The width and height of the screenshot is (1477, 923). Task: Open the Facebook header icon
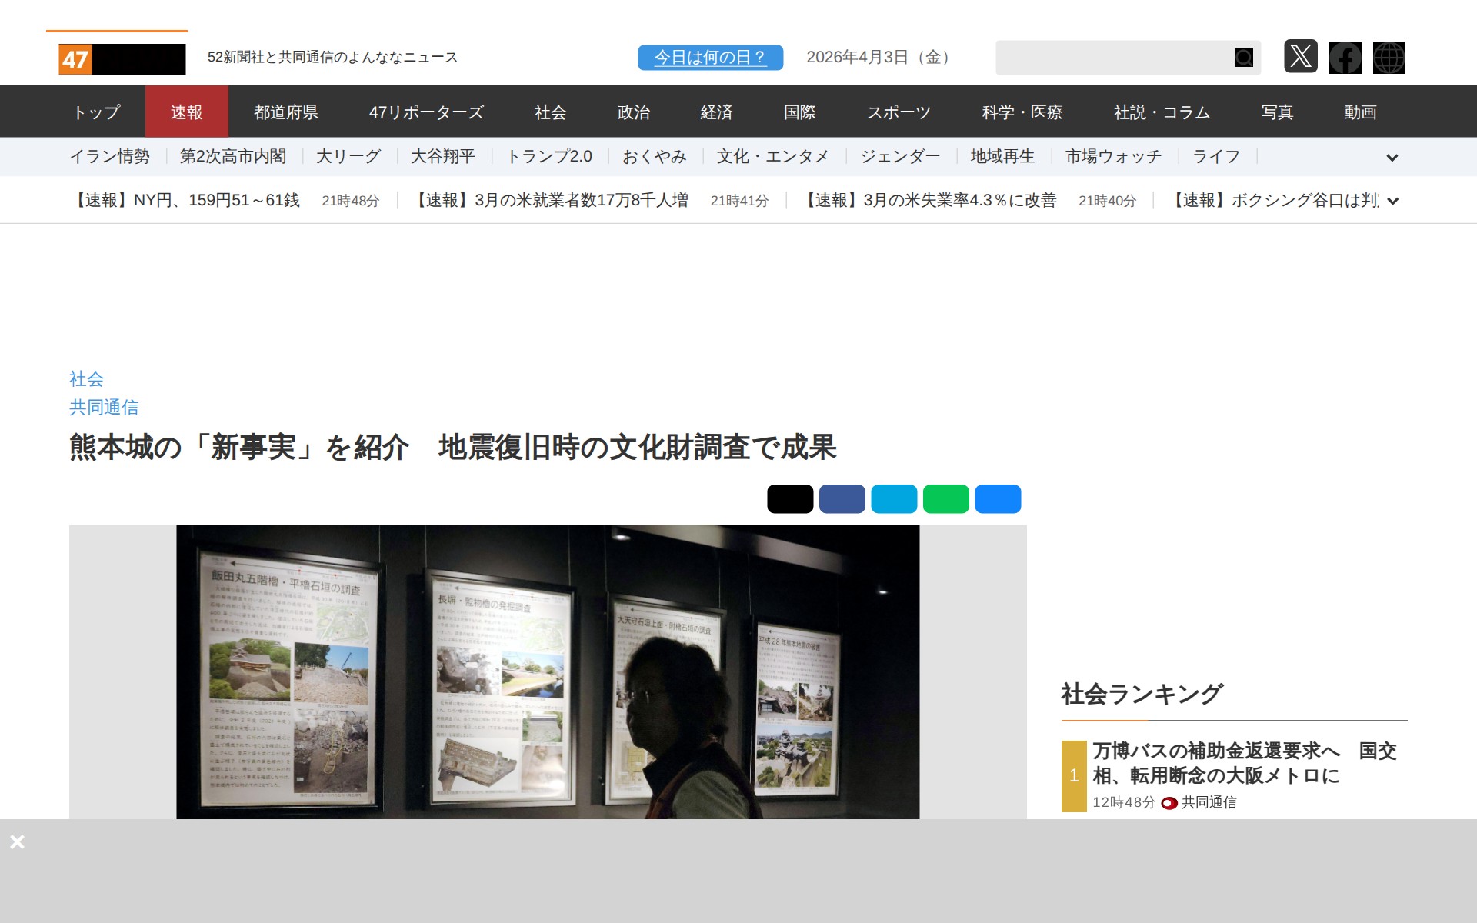(x=1345, y=58)
